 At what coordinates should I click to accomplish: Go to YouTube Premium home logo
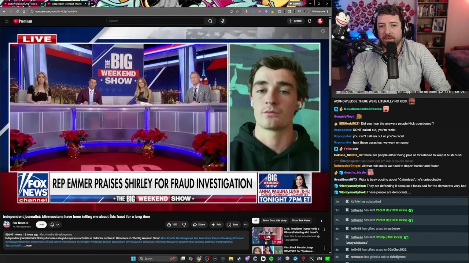pyautogui.click(x=23, y=21)
